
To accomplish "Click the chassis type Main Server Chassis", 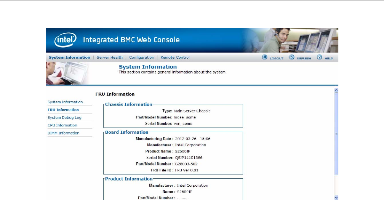I will [192, 111].
